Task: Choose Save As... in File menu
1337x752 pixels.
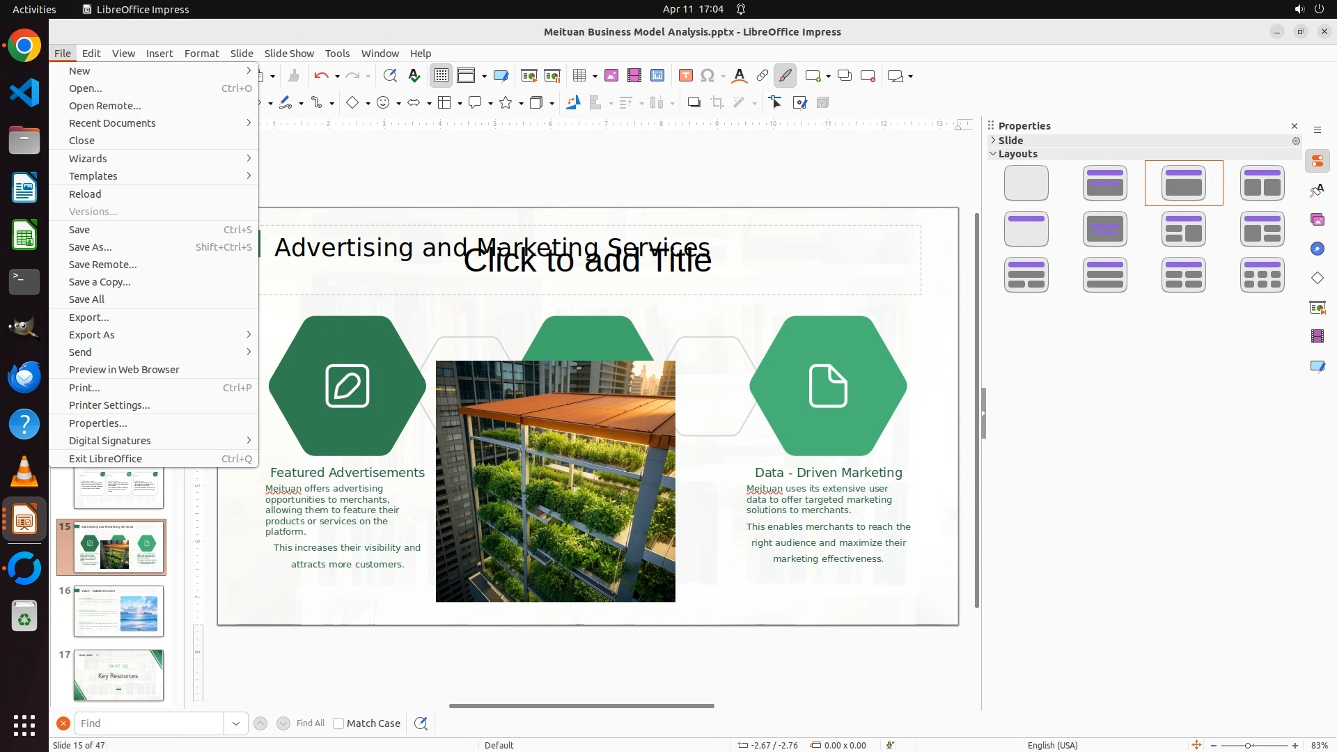Action: pos(90,247)
